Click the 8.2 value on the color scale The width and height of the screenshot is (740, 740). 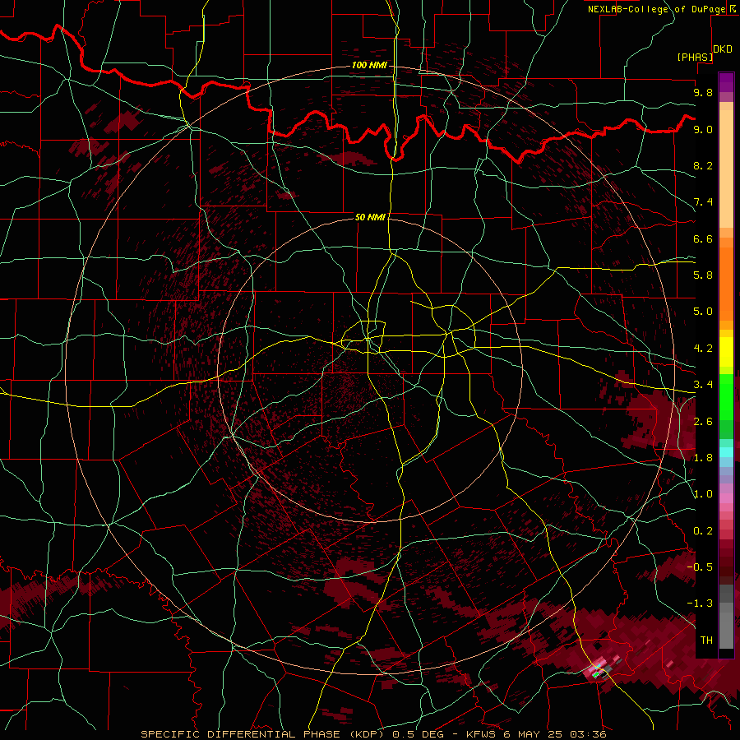(703, 165)
